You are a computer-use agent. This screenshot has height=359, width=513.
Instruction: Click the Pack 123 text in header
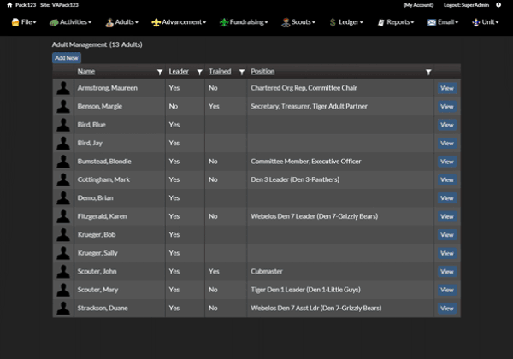click(26, 5)
